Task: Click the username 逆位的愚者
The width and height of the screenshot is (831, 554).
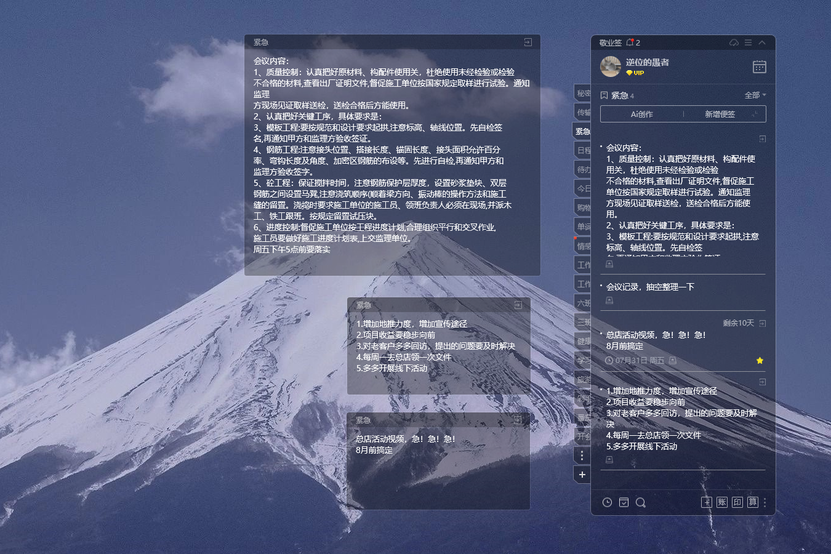Action: pos(648,62)
